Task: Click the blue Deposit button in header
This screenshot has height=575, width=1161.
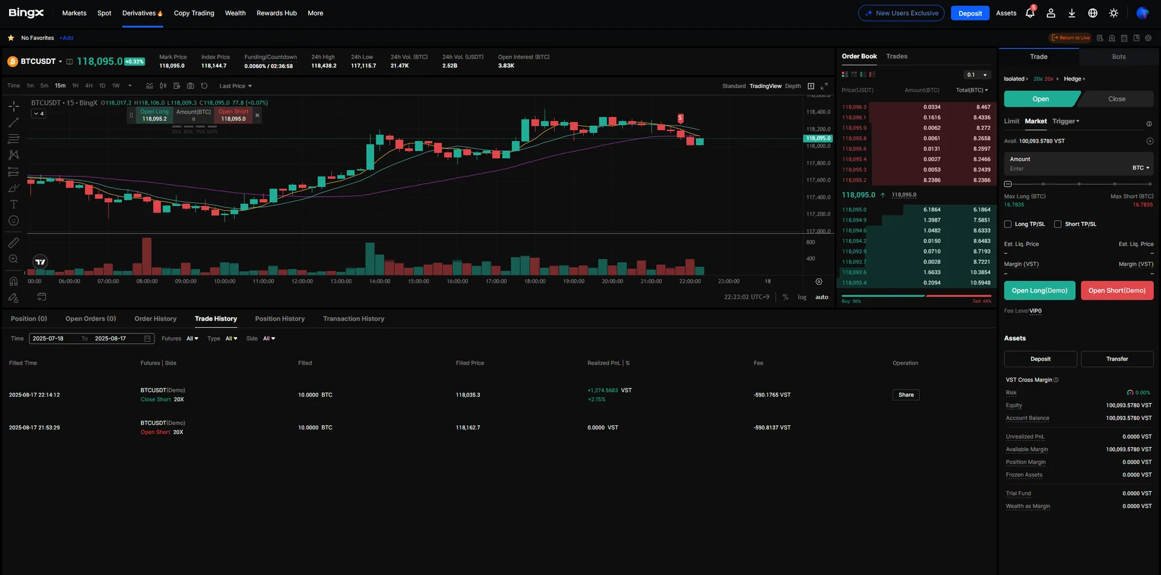Action: pyautogui.click(x=970, y=13)
